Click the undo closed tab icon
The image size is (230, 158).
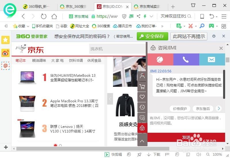(x=212, y=16)
